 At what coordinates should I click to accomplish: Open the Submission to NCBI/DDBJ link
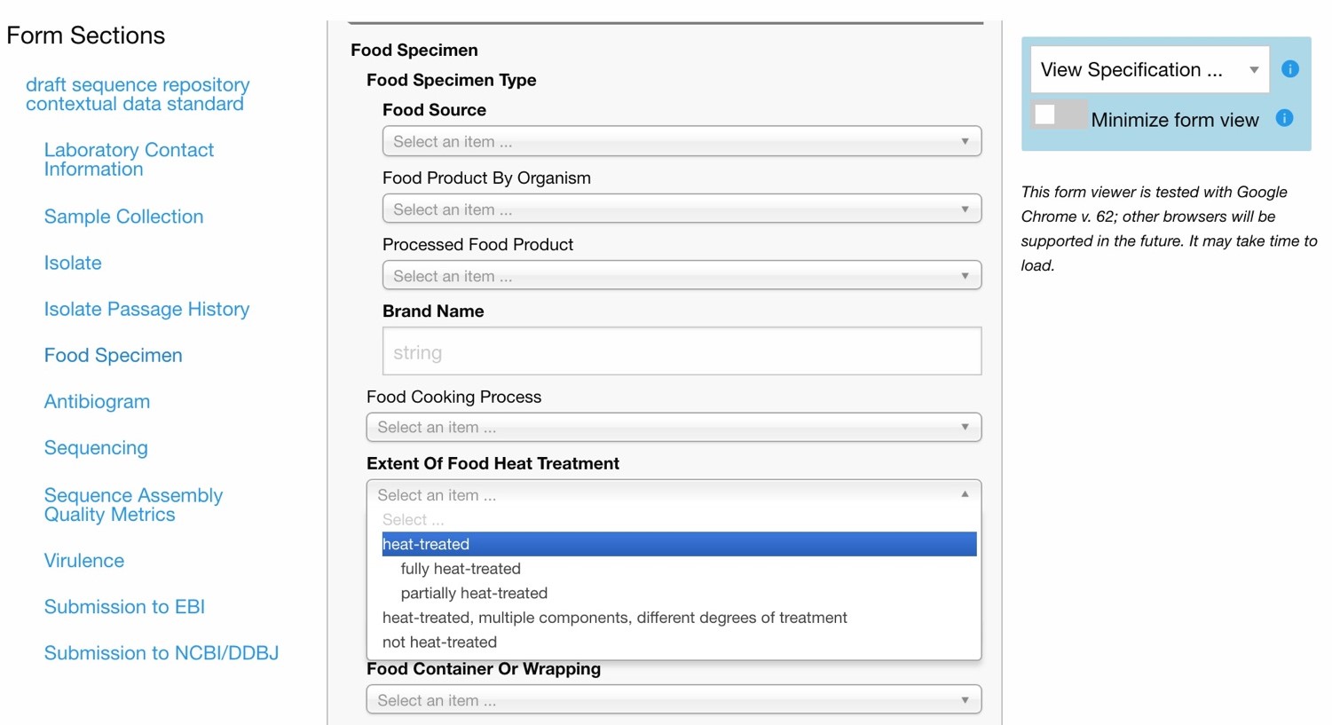click(162, 653)
